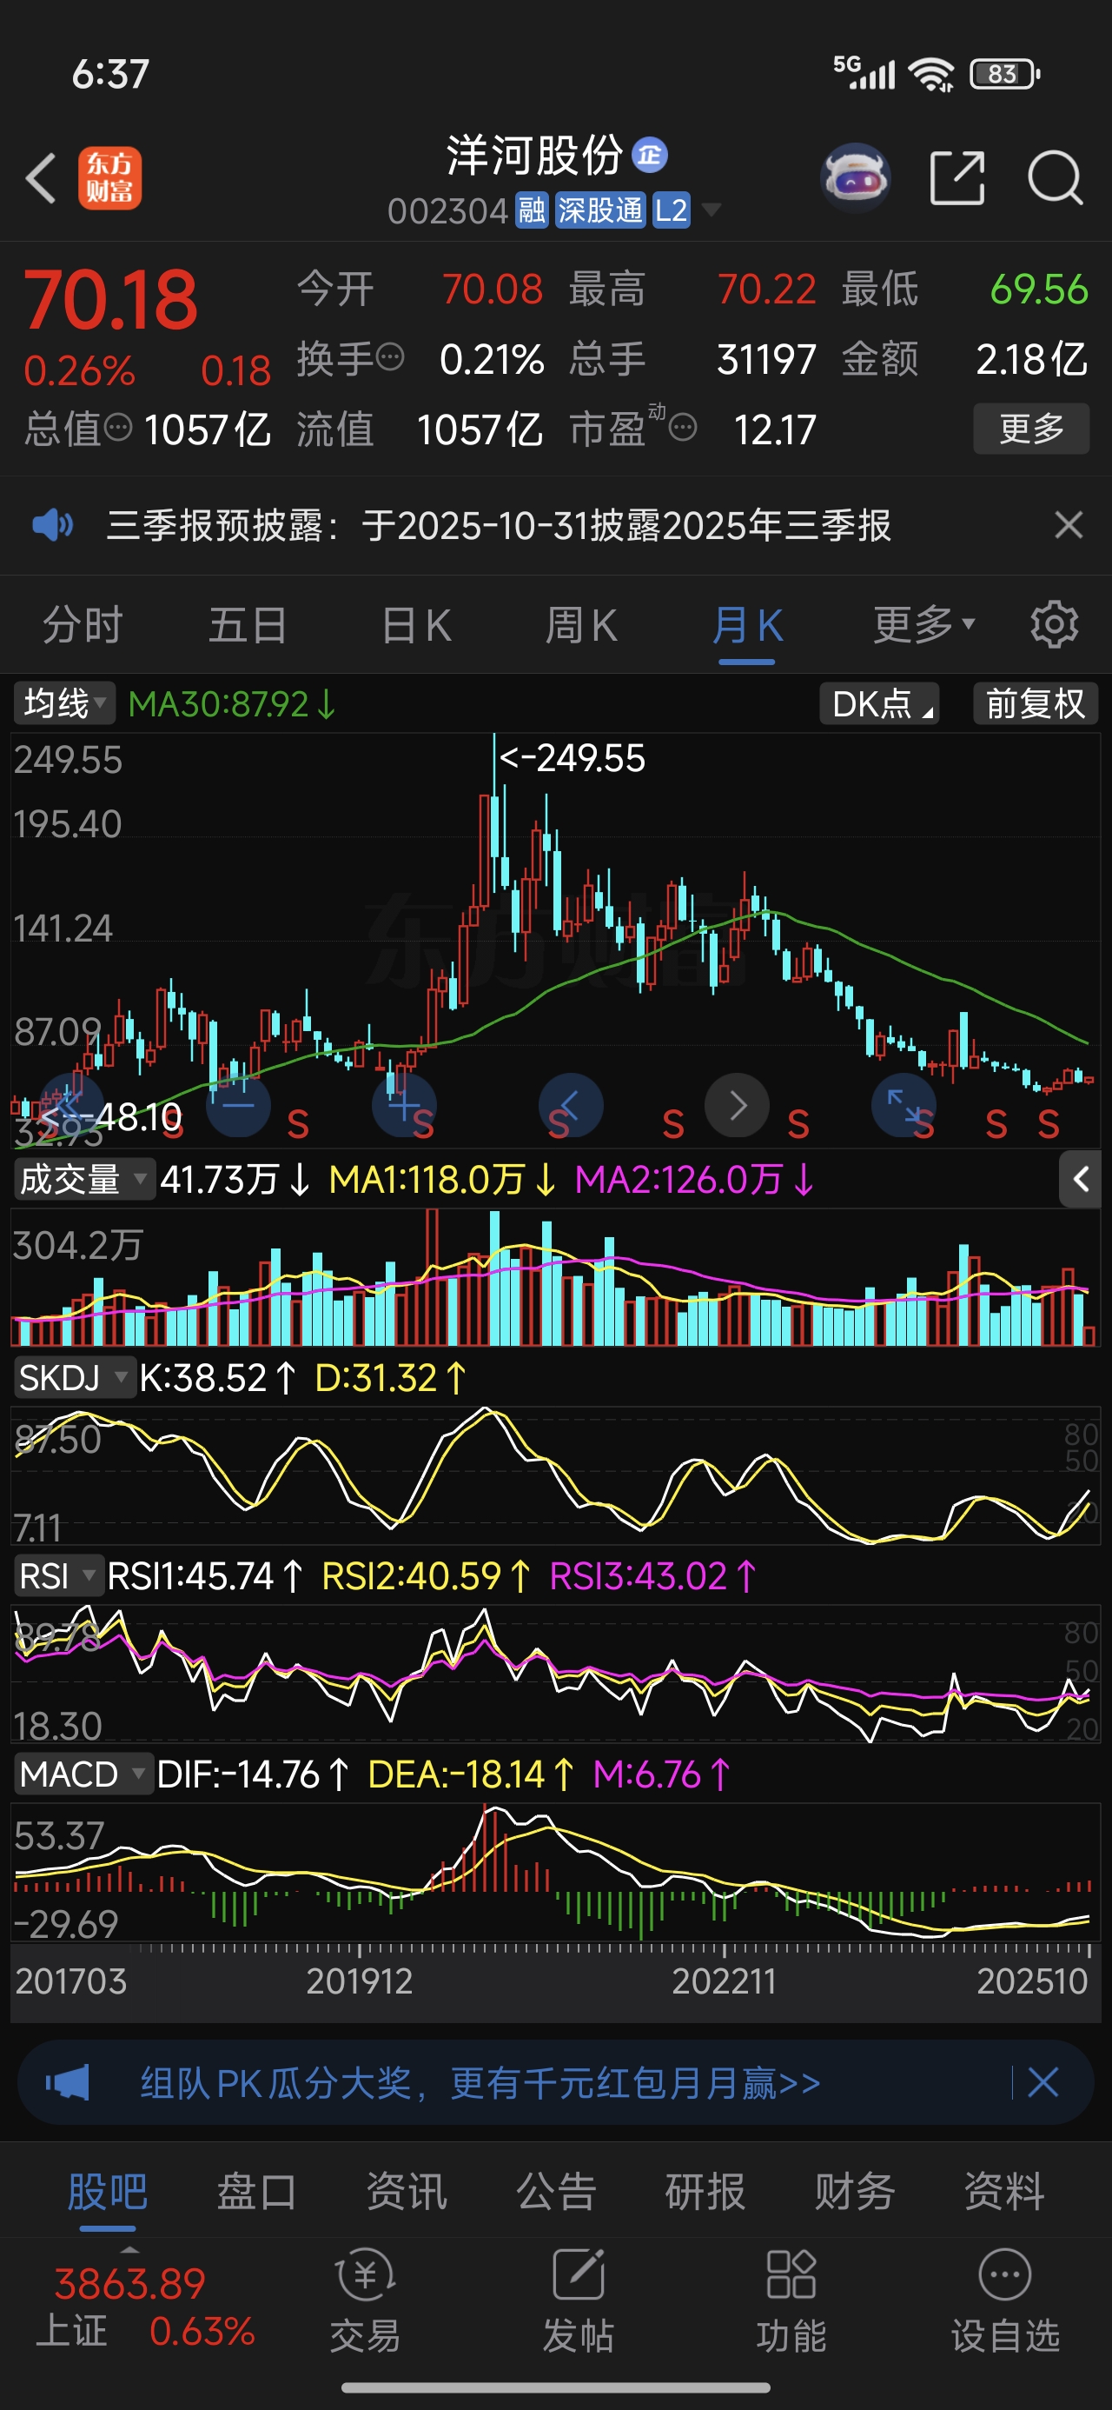Open 功能 functions icon
Screen dimensions: 1112x2410
[x=791, y=2301]
